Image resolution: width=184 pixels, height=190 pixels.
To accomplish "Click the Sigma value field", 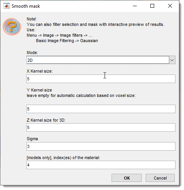I will [x=101, y=146].
